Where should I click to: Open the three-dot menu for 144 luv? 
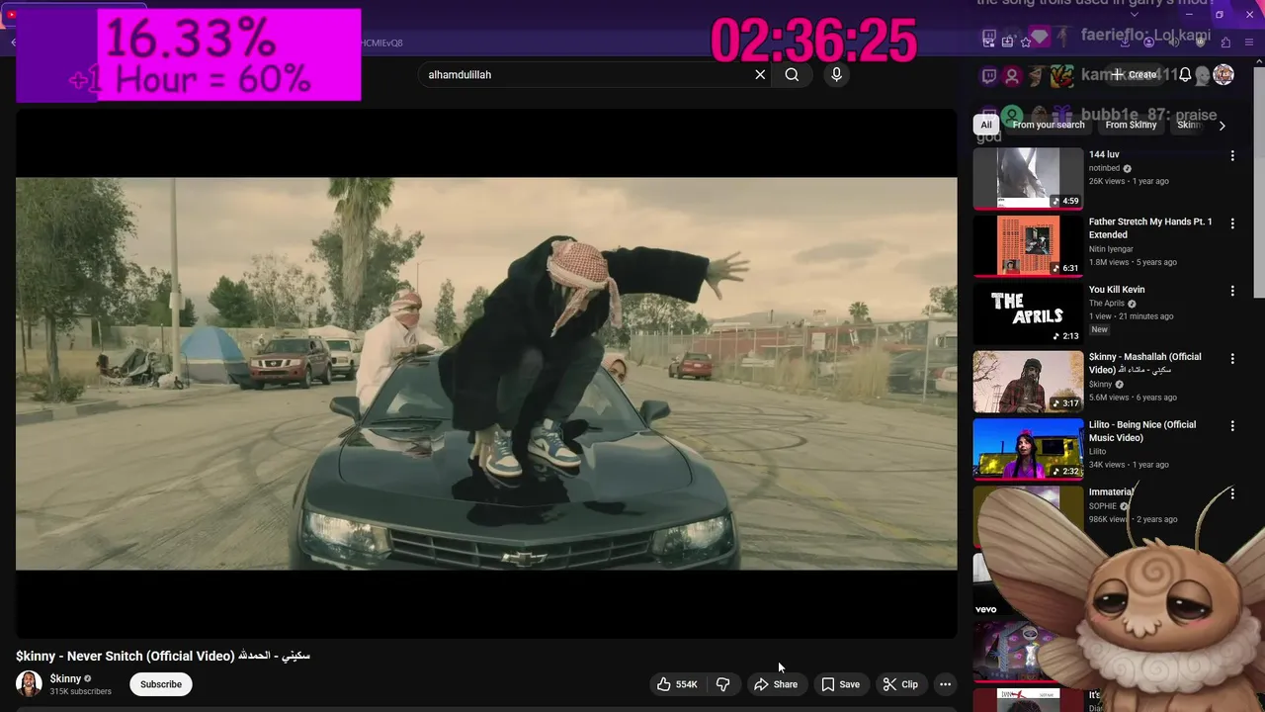[1232, 156]
